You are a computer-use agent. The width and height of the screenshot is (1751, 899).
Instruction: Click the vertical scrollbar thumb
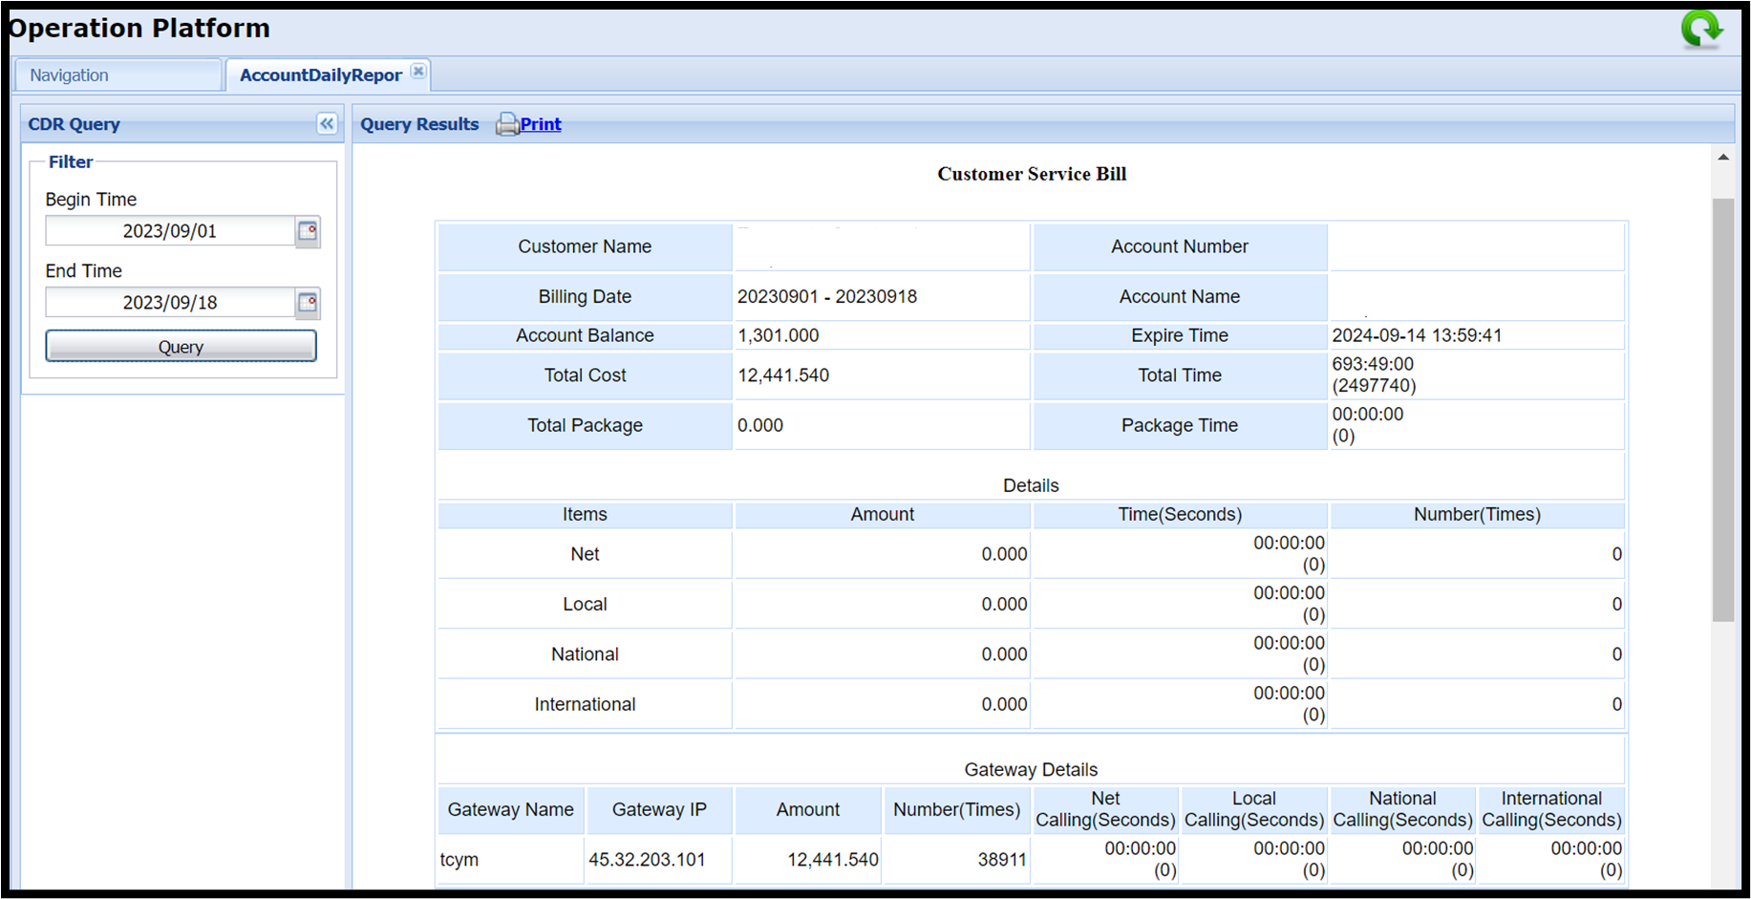pyautogui.click(x=1723, y=411)
